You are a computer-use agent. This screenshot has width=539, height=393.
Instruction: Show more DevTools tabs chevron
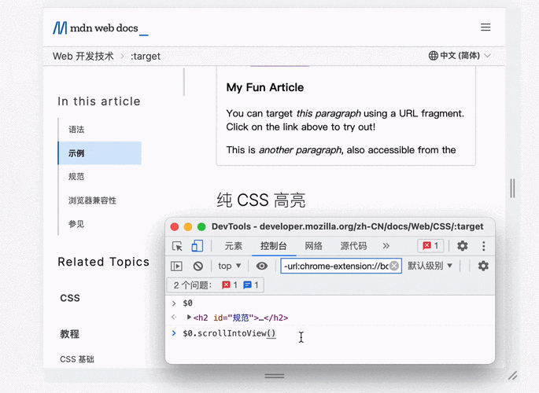tap(386, 246)
